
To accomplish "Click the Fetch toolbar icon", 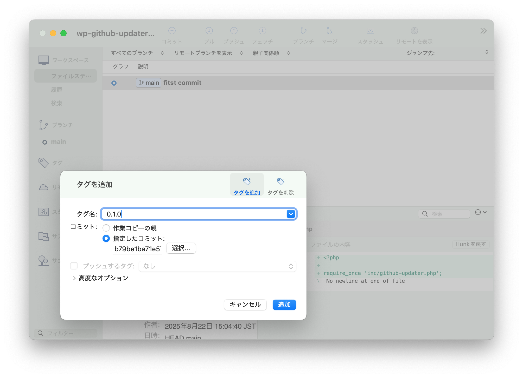I will click(262, 31).
